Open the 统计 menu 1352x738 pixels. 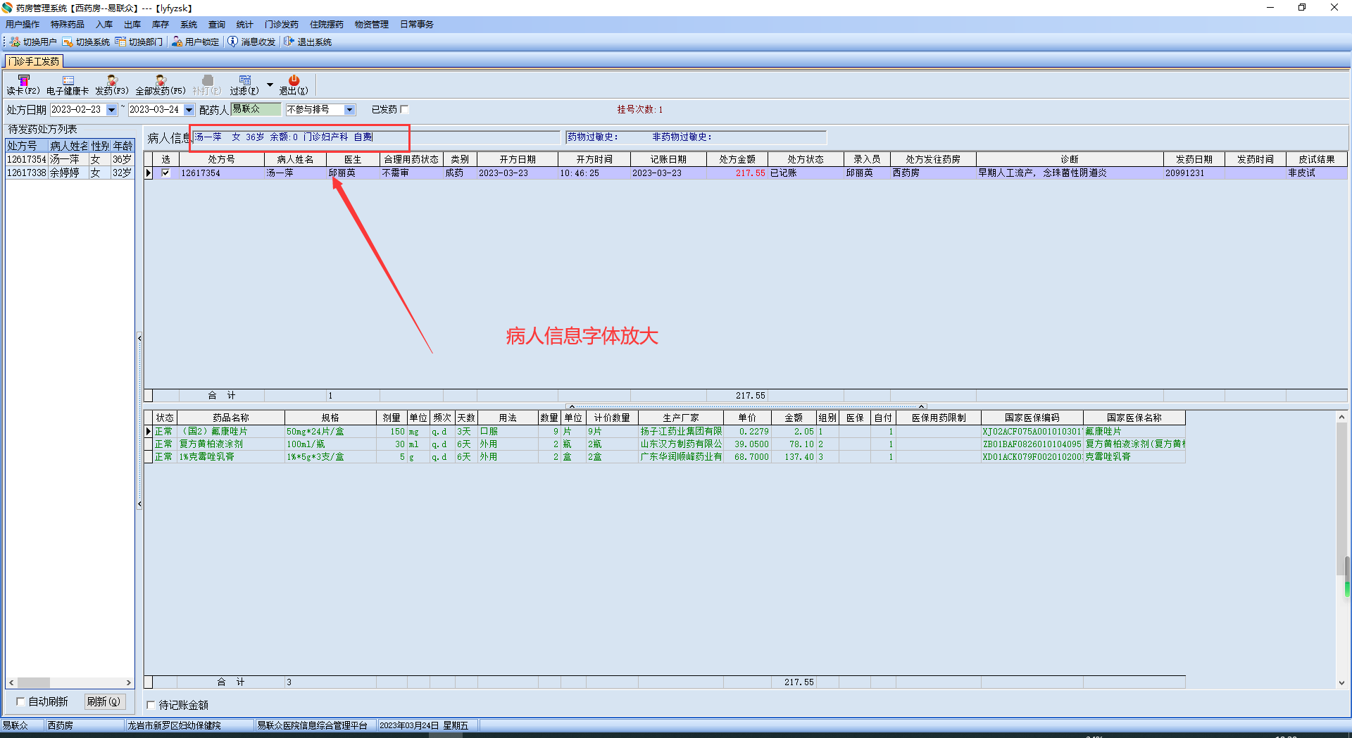(x=244, y=25)
